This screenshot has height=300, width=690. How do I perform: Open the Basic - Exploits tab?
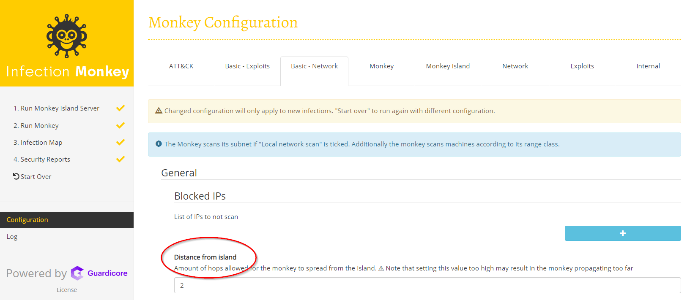247,66
